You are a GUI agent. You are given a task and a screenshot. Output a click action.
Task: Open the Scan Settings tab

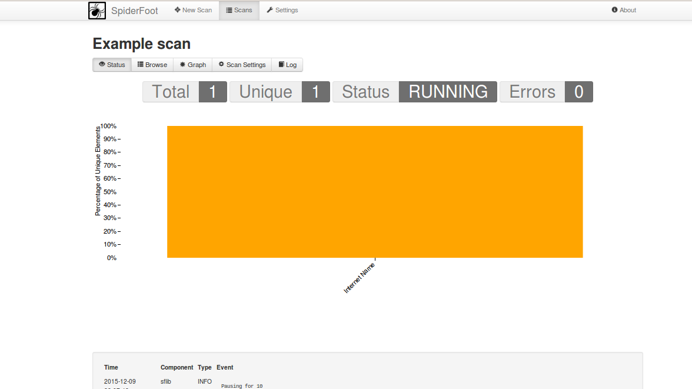point(242,65)
